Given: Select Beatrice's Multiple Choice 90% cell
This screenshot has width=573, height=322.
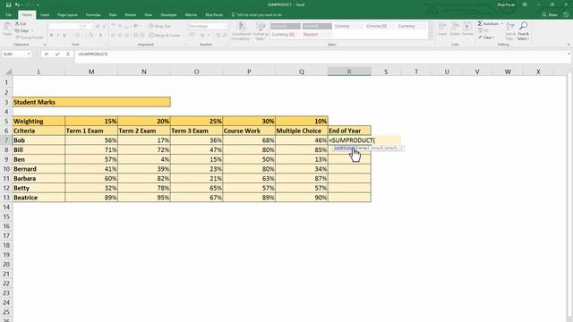Looking at the screenshot, I should point(302,198).
